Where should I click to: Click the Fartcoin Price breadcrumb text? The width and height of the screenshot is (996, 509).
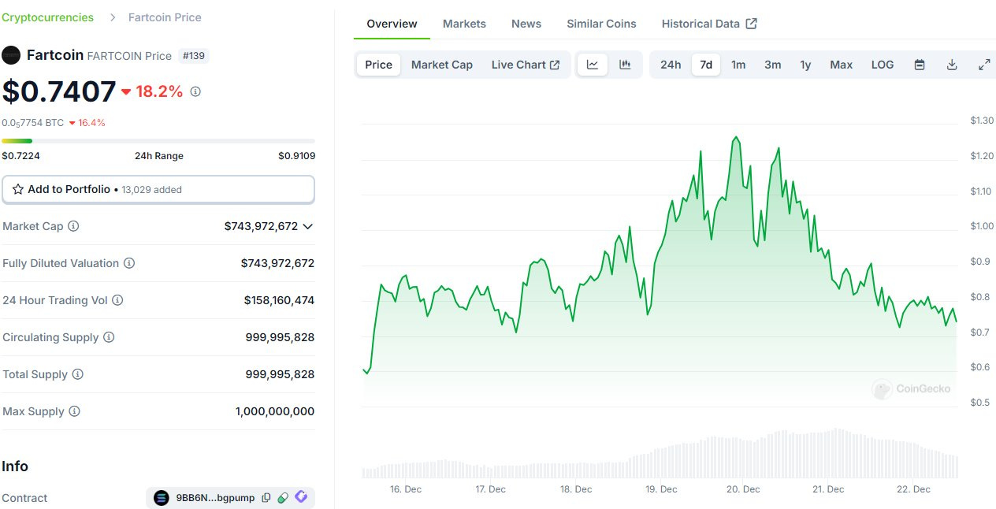[x=165, y=17]
